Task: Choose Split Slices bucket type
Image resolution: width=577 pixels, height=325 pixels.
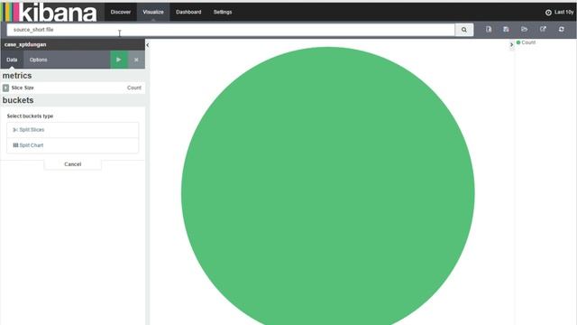Action: (x=72, y=130)
